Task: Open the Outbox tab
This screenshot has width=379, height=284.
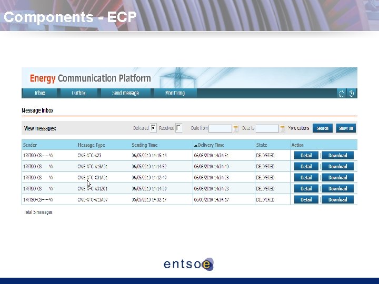Action: [78, 93]
